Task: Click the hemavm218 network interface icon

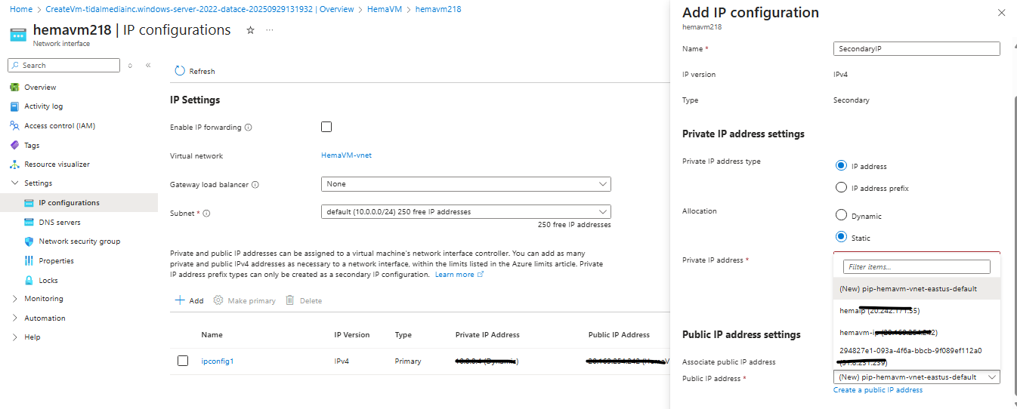Action: pos(18,35)
